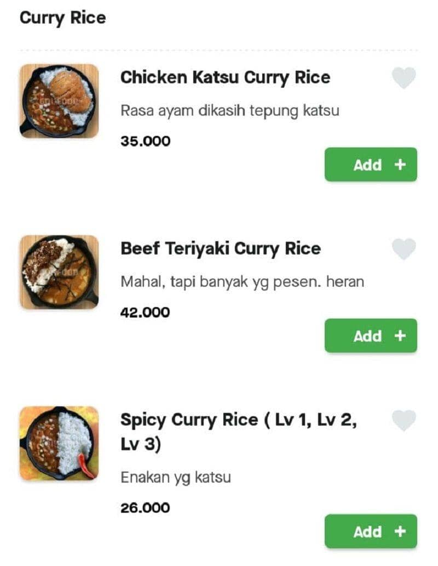438x566 pixels.
Task: Like Spicy Curry Rice with the heart icon
Action: coord(404,420)
